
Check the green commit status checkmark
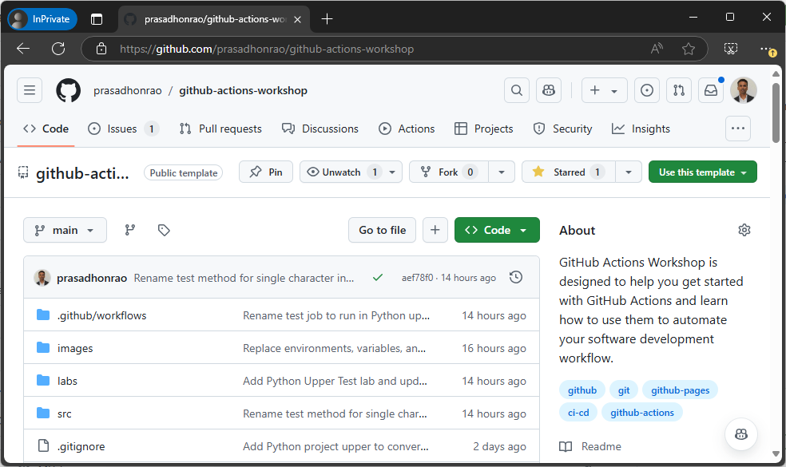[378, 277]
